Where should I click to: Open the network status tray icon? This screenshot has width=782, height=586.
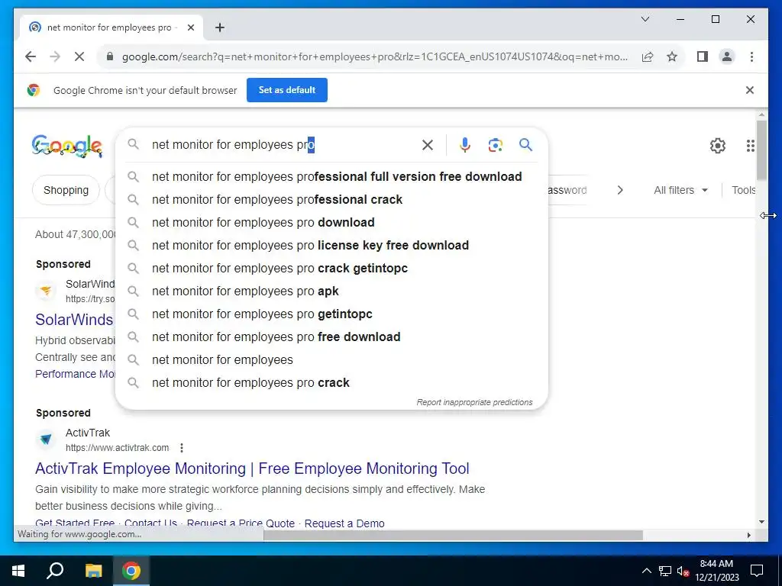click(665, 571)
